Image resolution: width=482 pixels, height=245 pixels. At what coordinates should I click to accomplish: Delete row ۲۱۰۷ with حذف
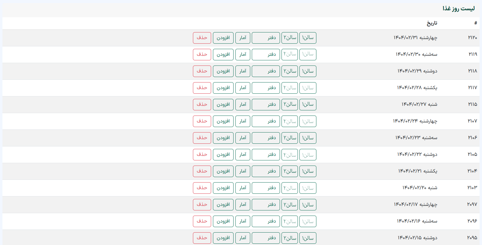pos(202,121)
